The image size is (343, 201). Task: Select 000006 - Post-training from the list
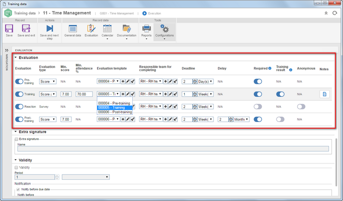115,112
